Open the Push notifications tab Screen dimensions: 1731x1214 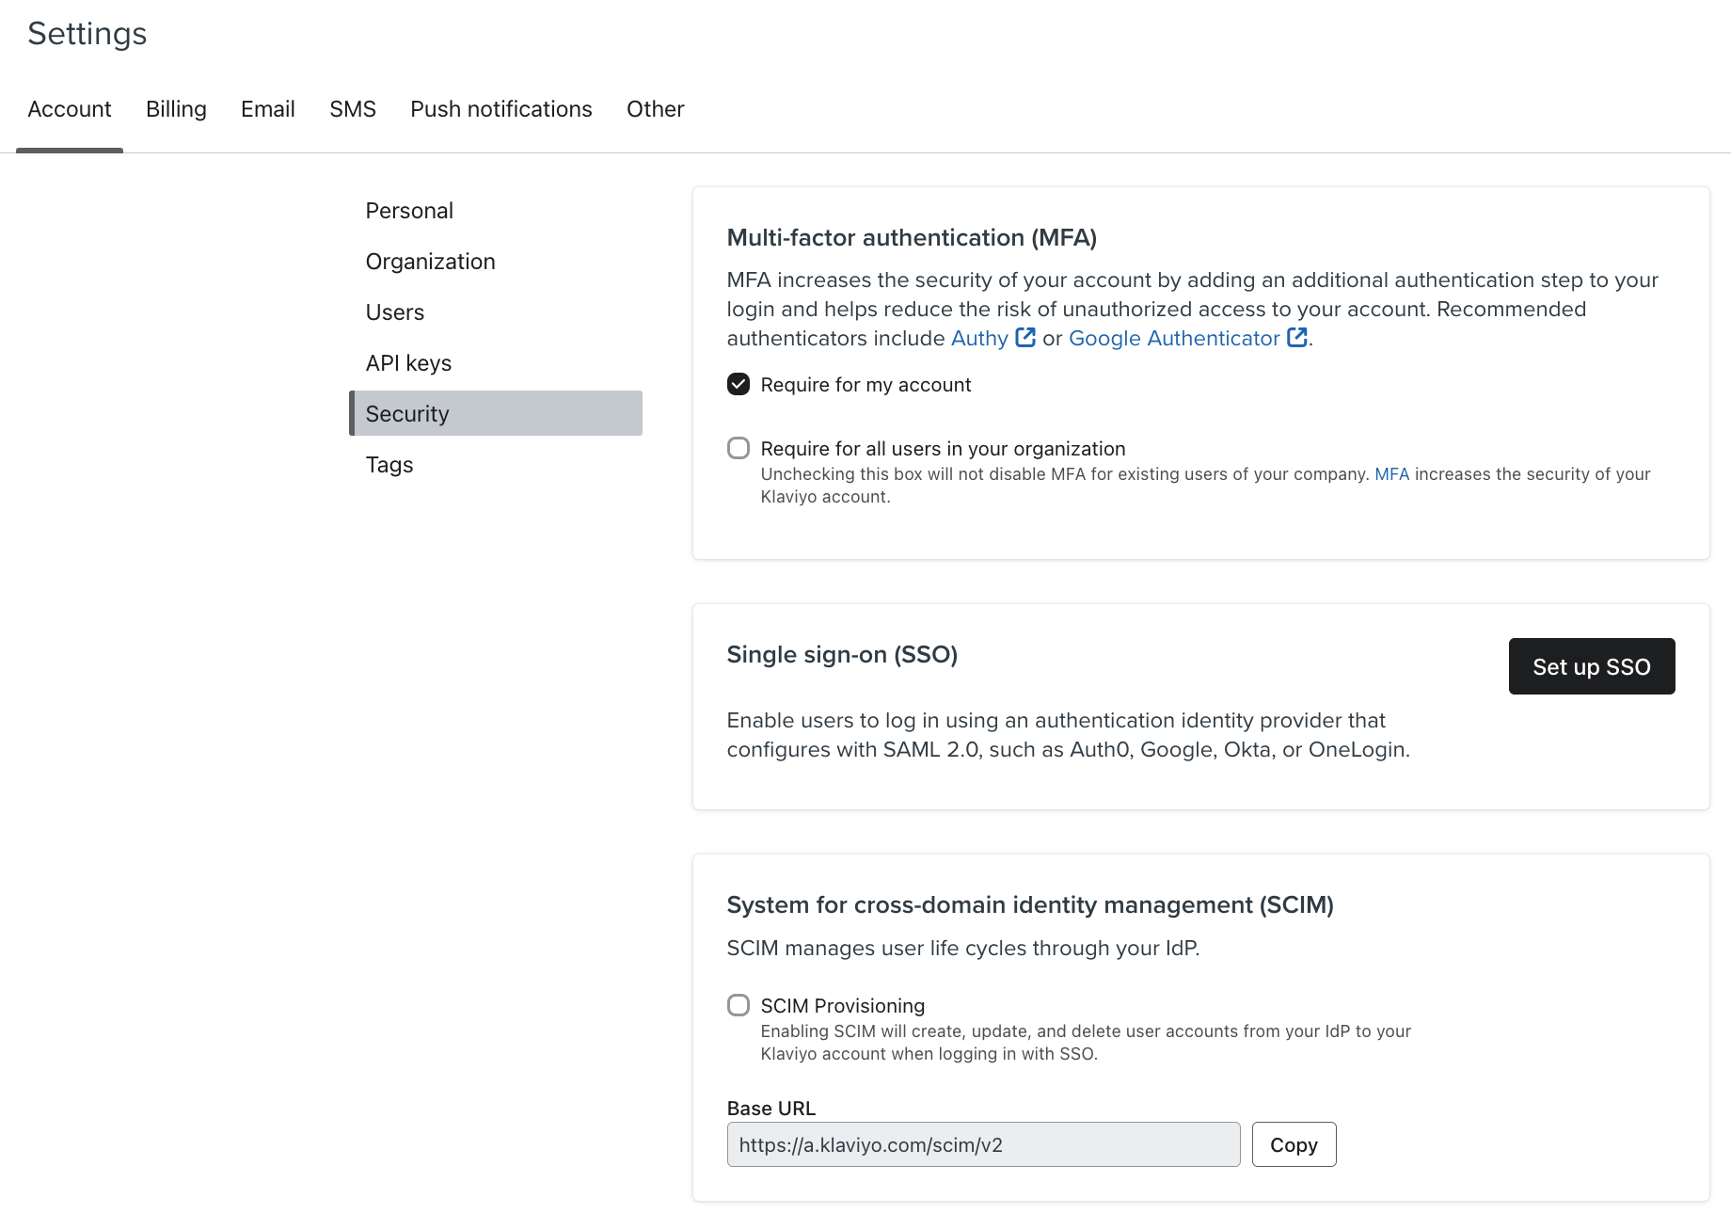click(500, 109)
